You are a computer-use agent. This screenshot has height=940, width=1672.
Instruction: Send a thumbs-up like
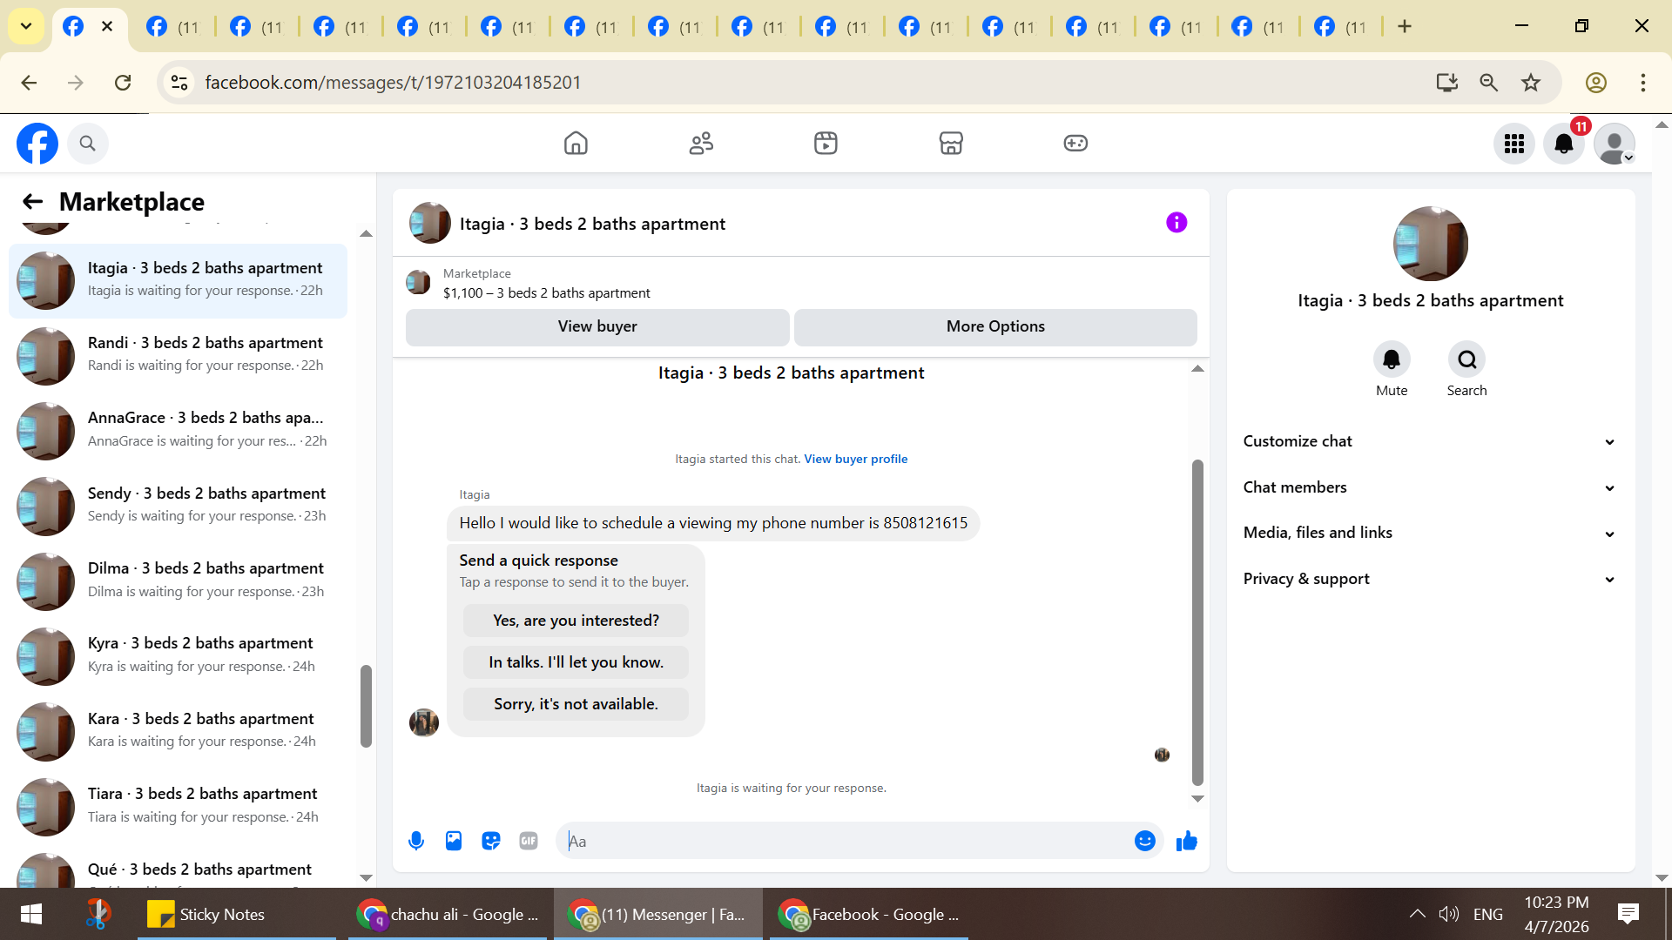pyautogui.click(x=1187, y=841)
